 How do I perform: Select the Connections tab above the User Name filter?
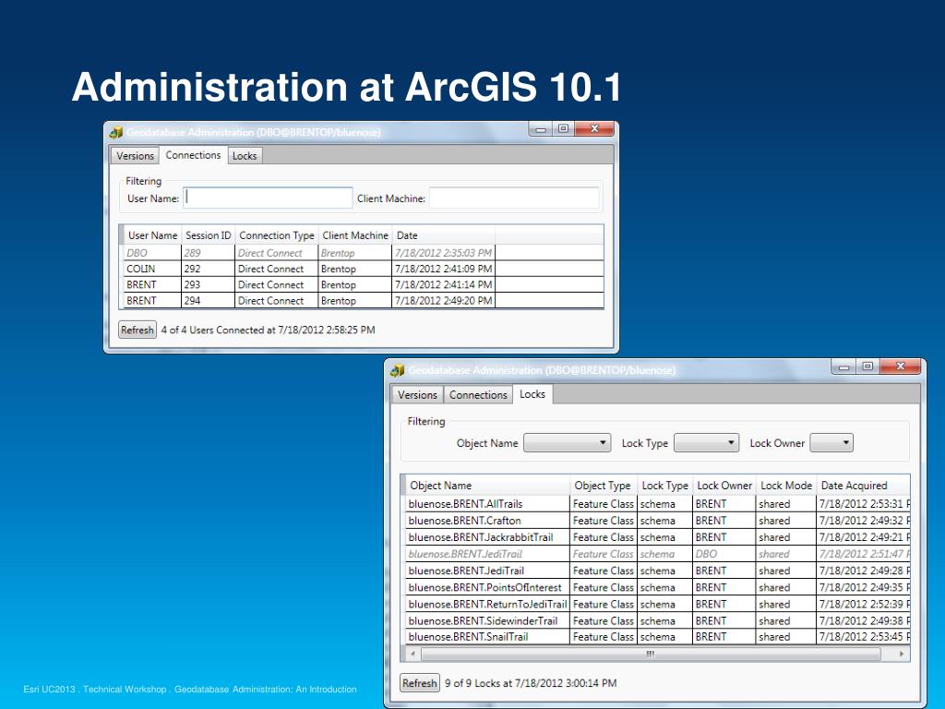(193, 155)
